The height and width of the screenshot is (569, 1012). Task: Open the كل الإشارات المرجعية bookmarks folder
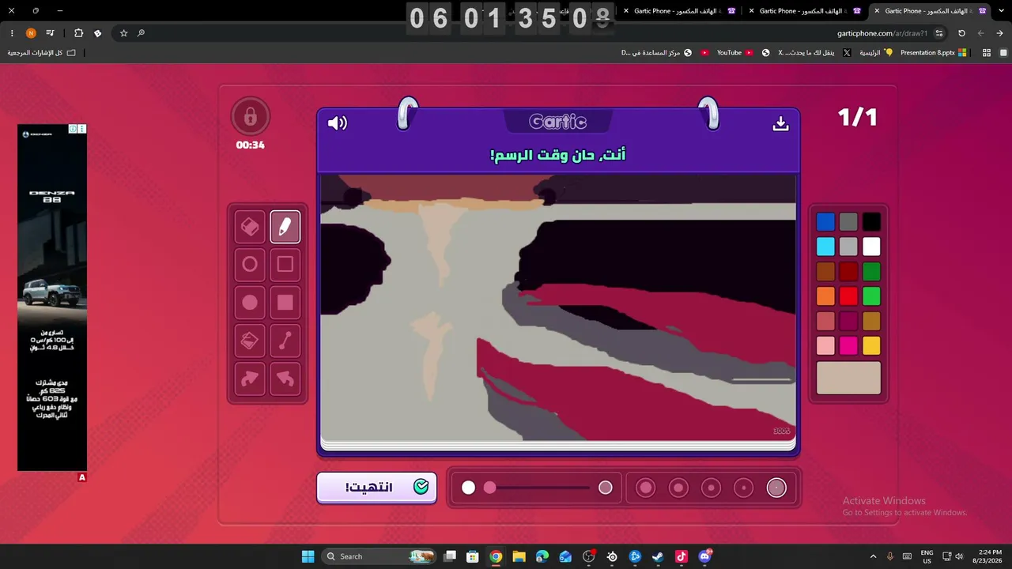(x=42, y=53)
